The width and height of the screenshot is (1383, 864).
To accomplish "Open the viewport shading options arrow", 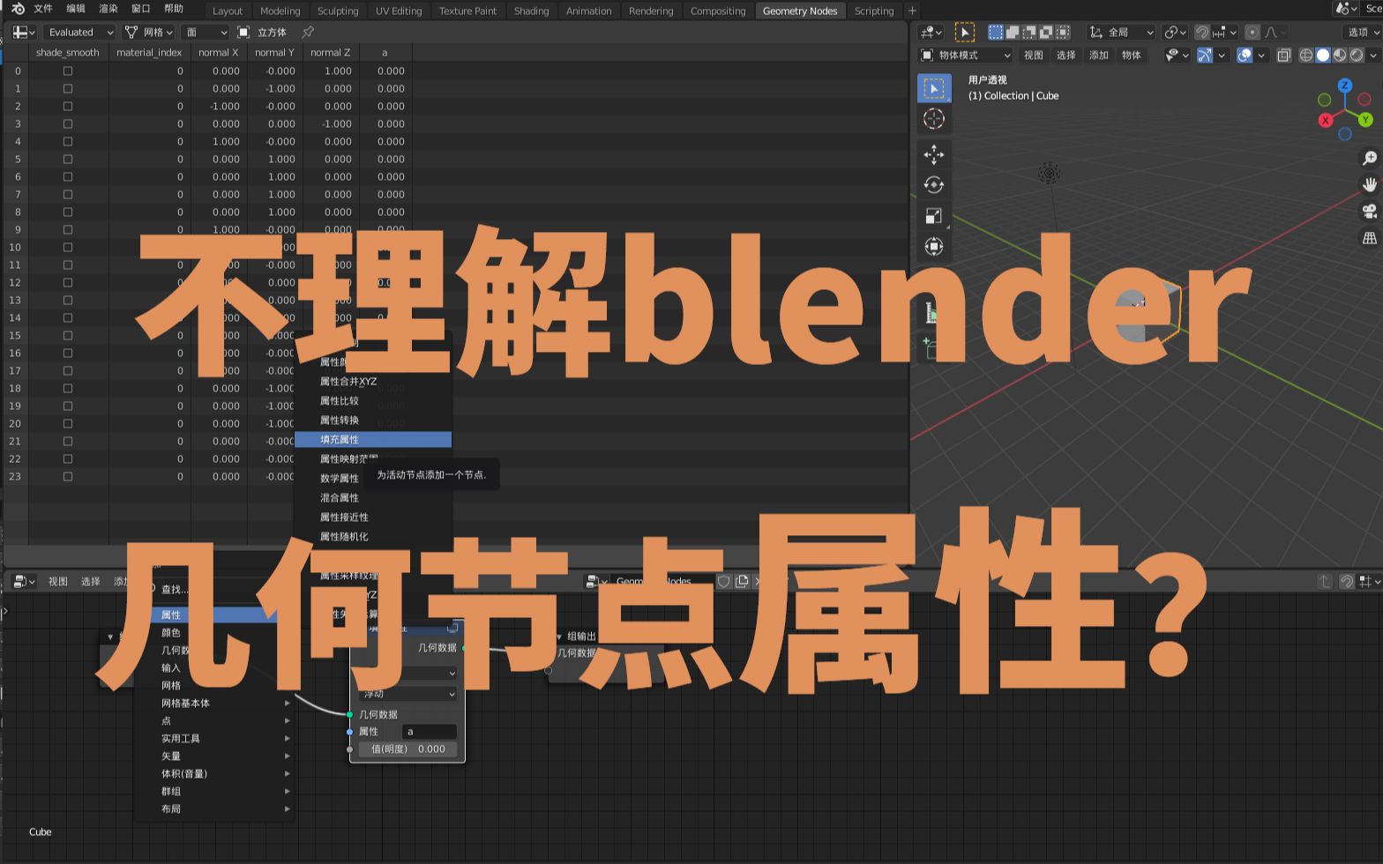I will click(1373, 55).
